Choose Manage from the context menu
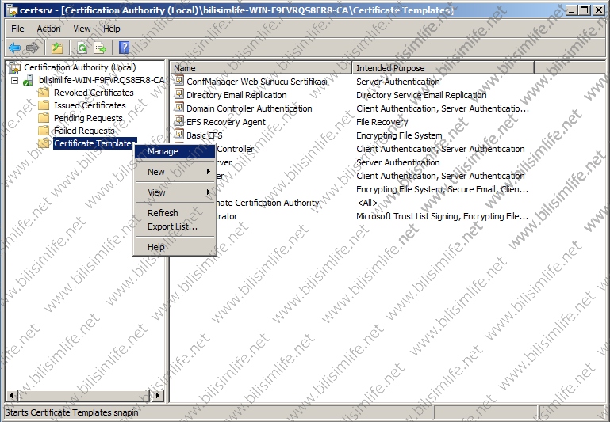 [175, 151]
